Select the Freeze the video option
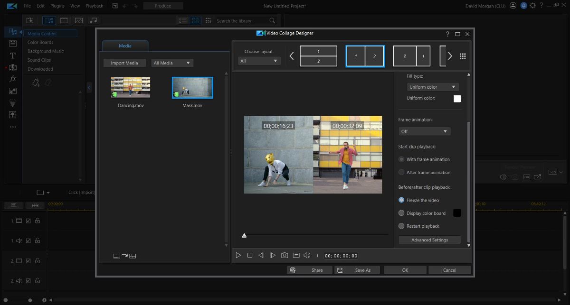 [x=401, y=200]
